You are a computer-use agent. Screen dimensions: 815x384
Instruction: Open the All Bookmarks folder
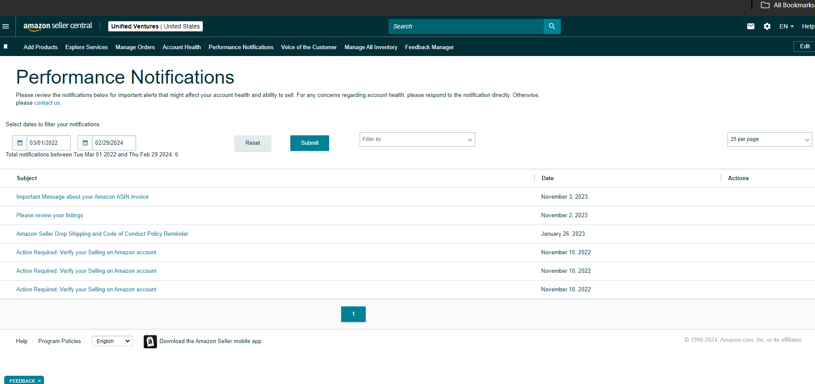click(787, 5)
